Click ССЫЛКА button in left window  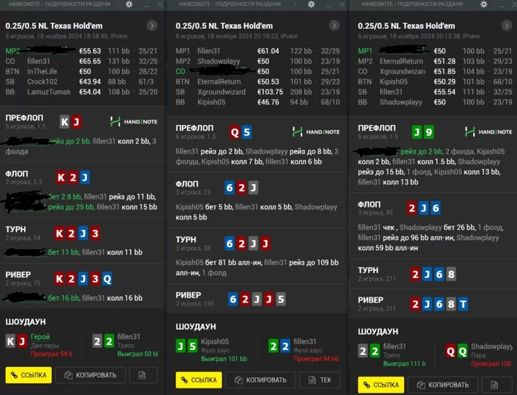pos(29,375)
